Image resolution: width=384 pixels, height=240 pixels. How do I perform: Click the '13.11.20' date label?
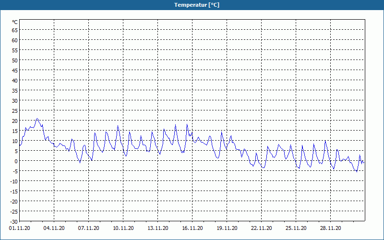pyautogui.click(x=158, y=228)
